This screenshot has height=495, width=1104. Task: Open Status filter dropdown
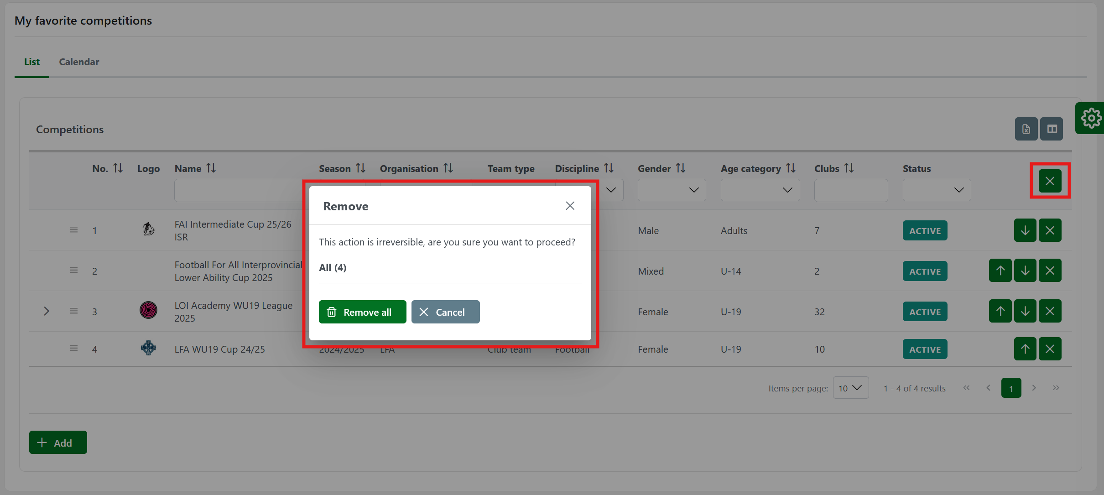(936, 190)
